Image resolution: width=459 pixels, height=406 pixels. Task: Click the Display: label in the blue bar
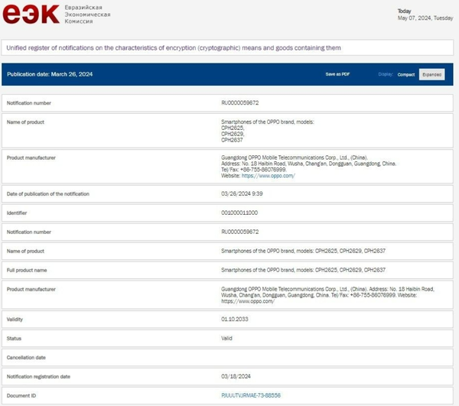point(386,74)
